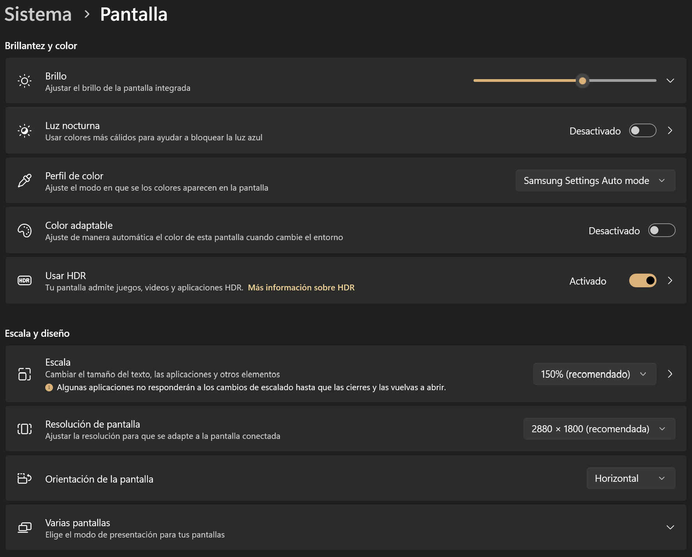Click the Resolución de pantalla icon

coord(25,429)
